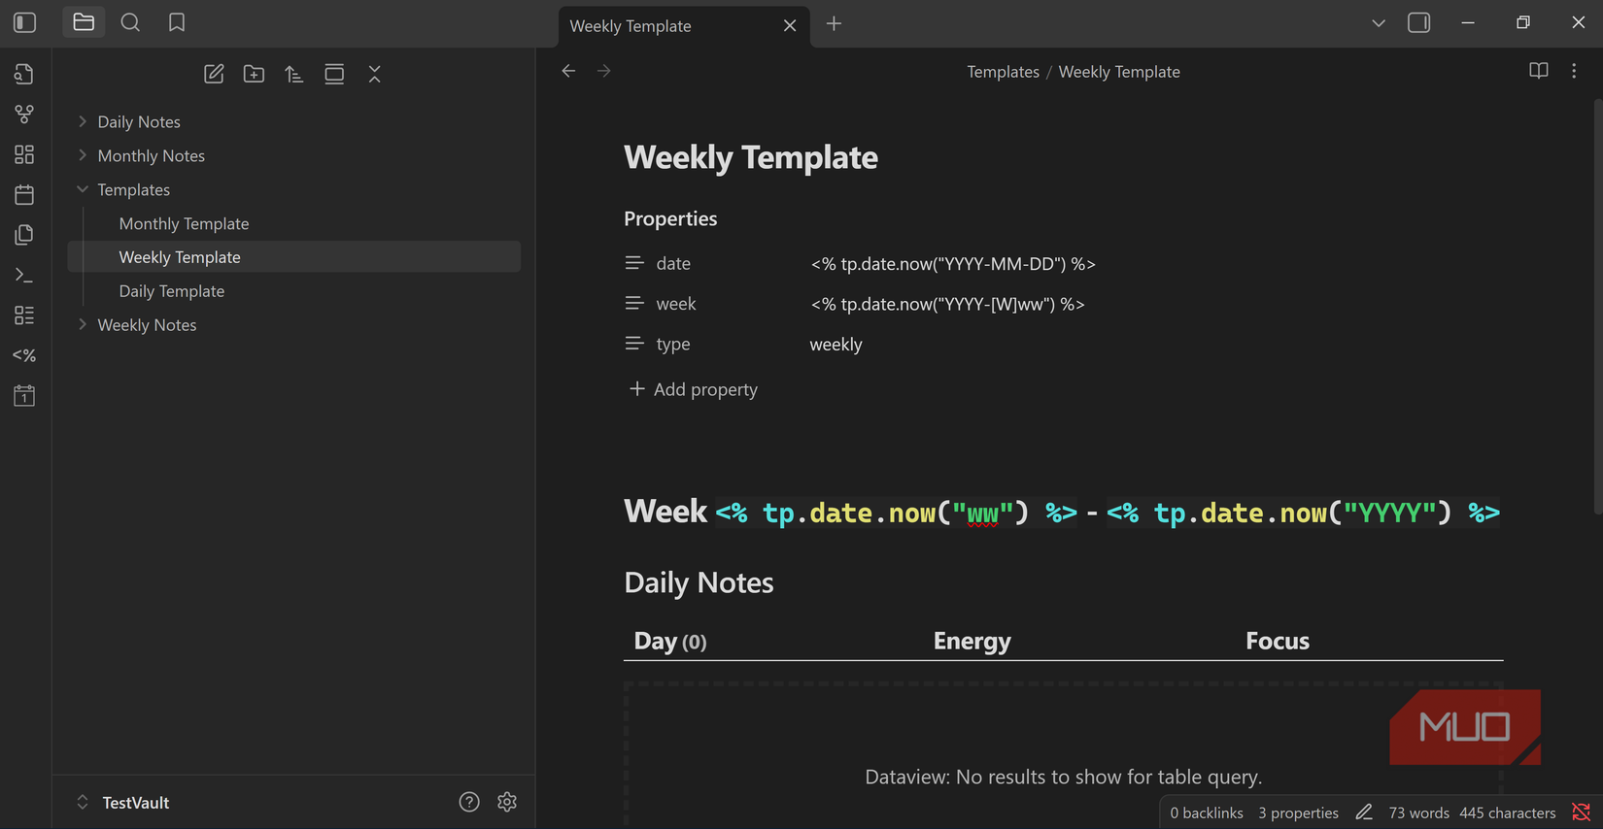
Task: Open the search tab in sidebar
Action: (130, 22)
